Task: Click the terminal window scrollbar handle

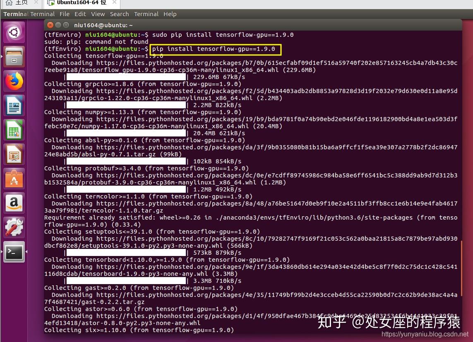Action: (461, 269)
